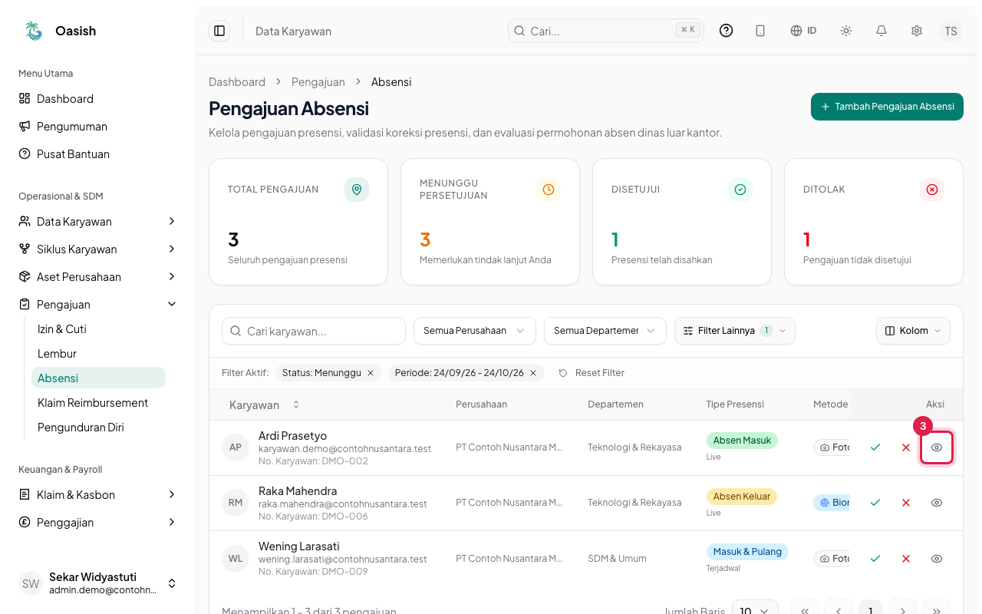982x614 pixels.
Task: View details of Wening Larasati's request
Action: [937, 559]
